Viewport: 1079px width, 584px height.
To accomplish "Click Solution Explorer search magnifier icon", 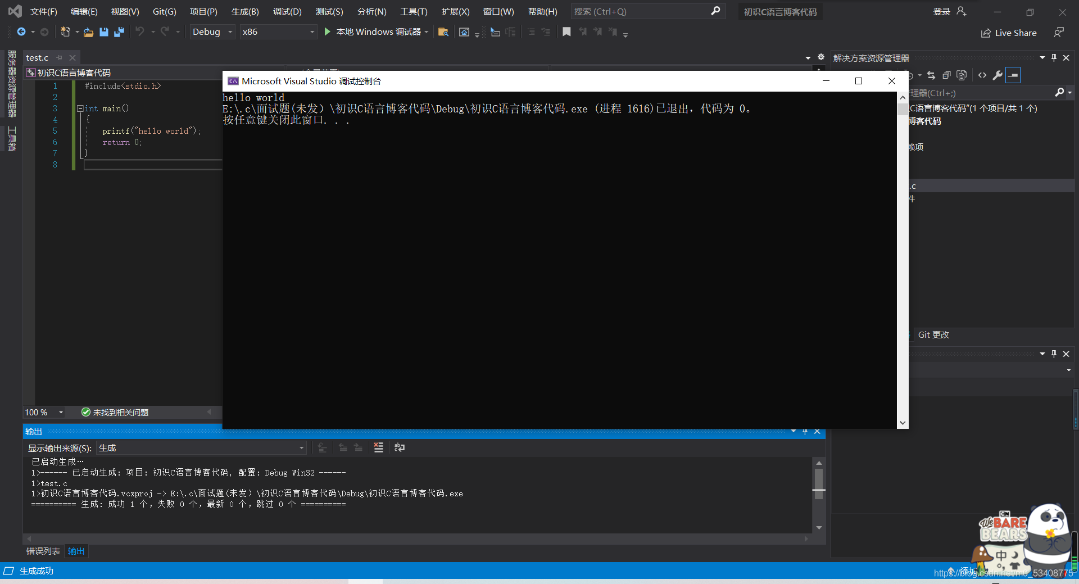I will [x=1059, y=93].
